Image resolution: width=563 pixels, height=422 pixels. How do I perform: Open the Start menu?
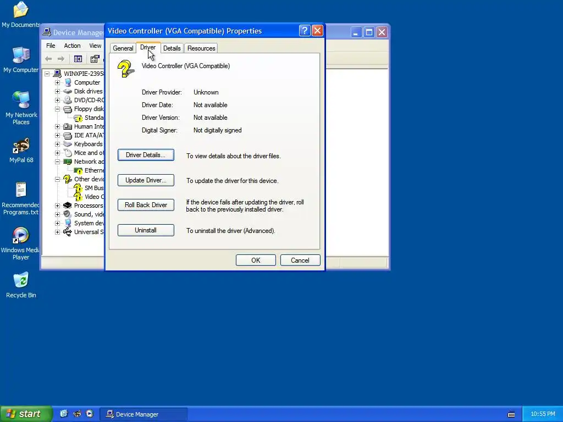click(26, 414)
